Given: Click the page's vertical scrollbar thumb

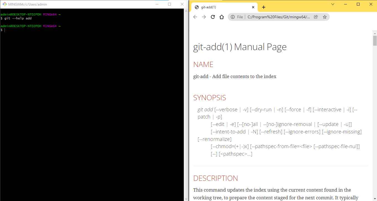Looking at the screenshot, I should [x=375, y=40].
